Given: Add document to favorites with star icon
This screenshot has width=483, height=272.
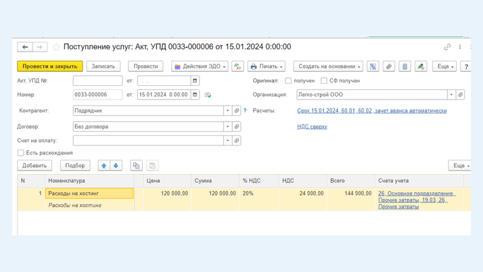Looking at the screenshot, I should point(56,47).
